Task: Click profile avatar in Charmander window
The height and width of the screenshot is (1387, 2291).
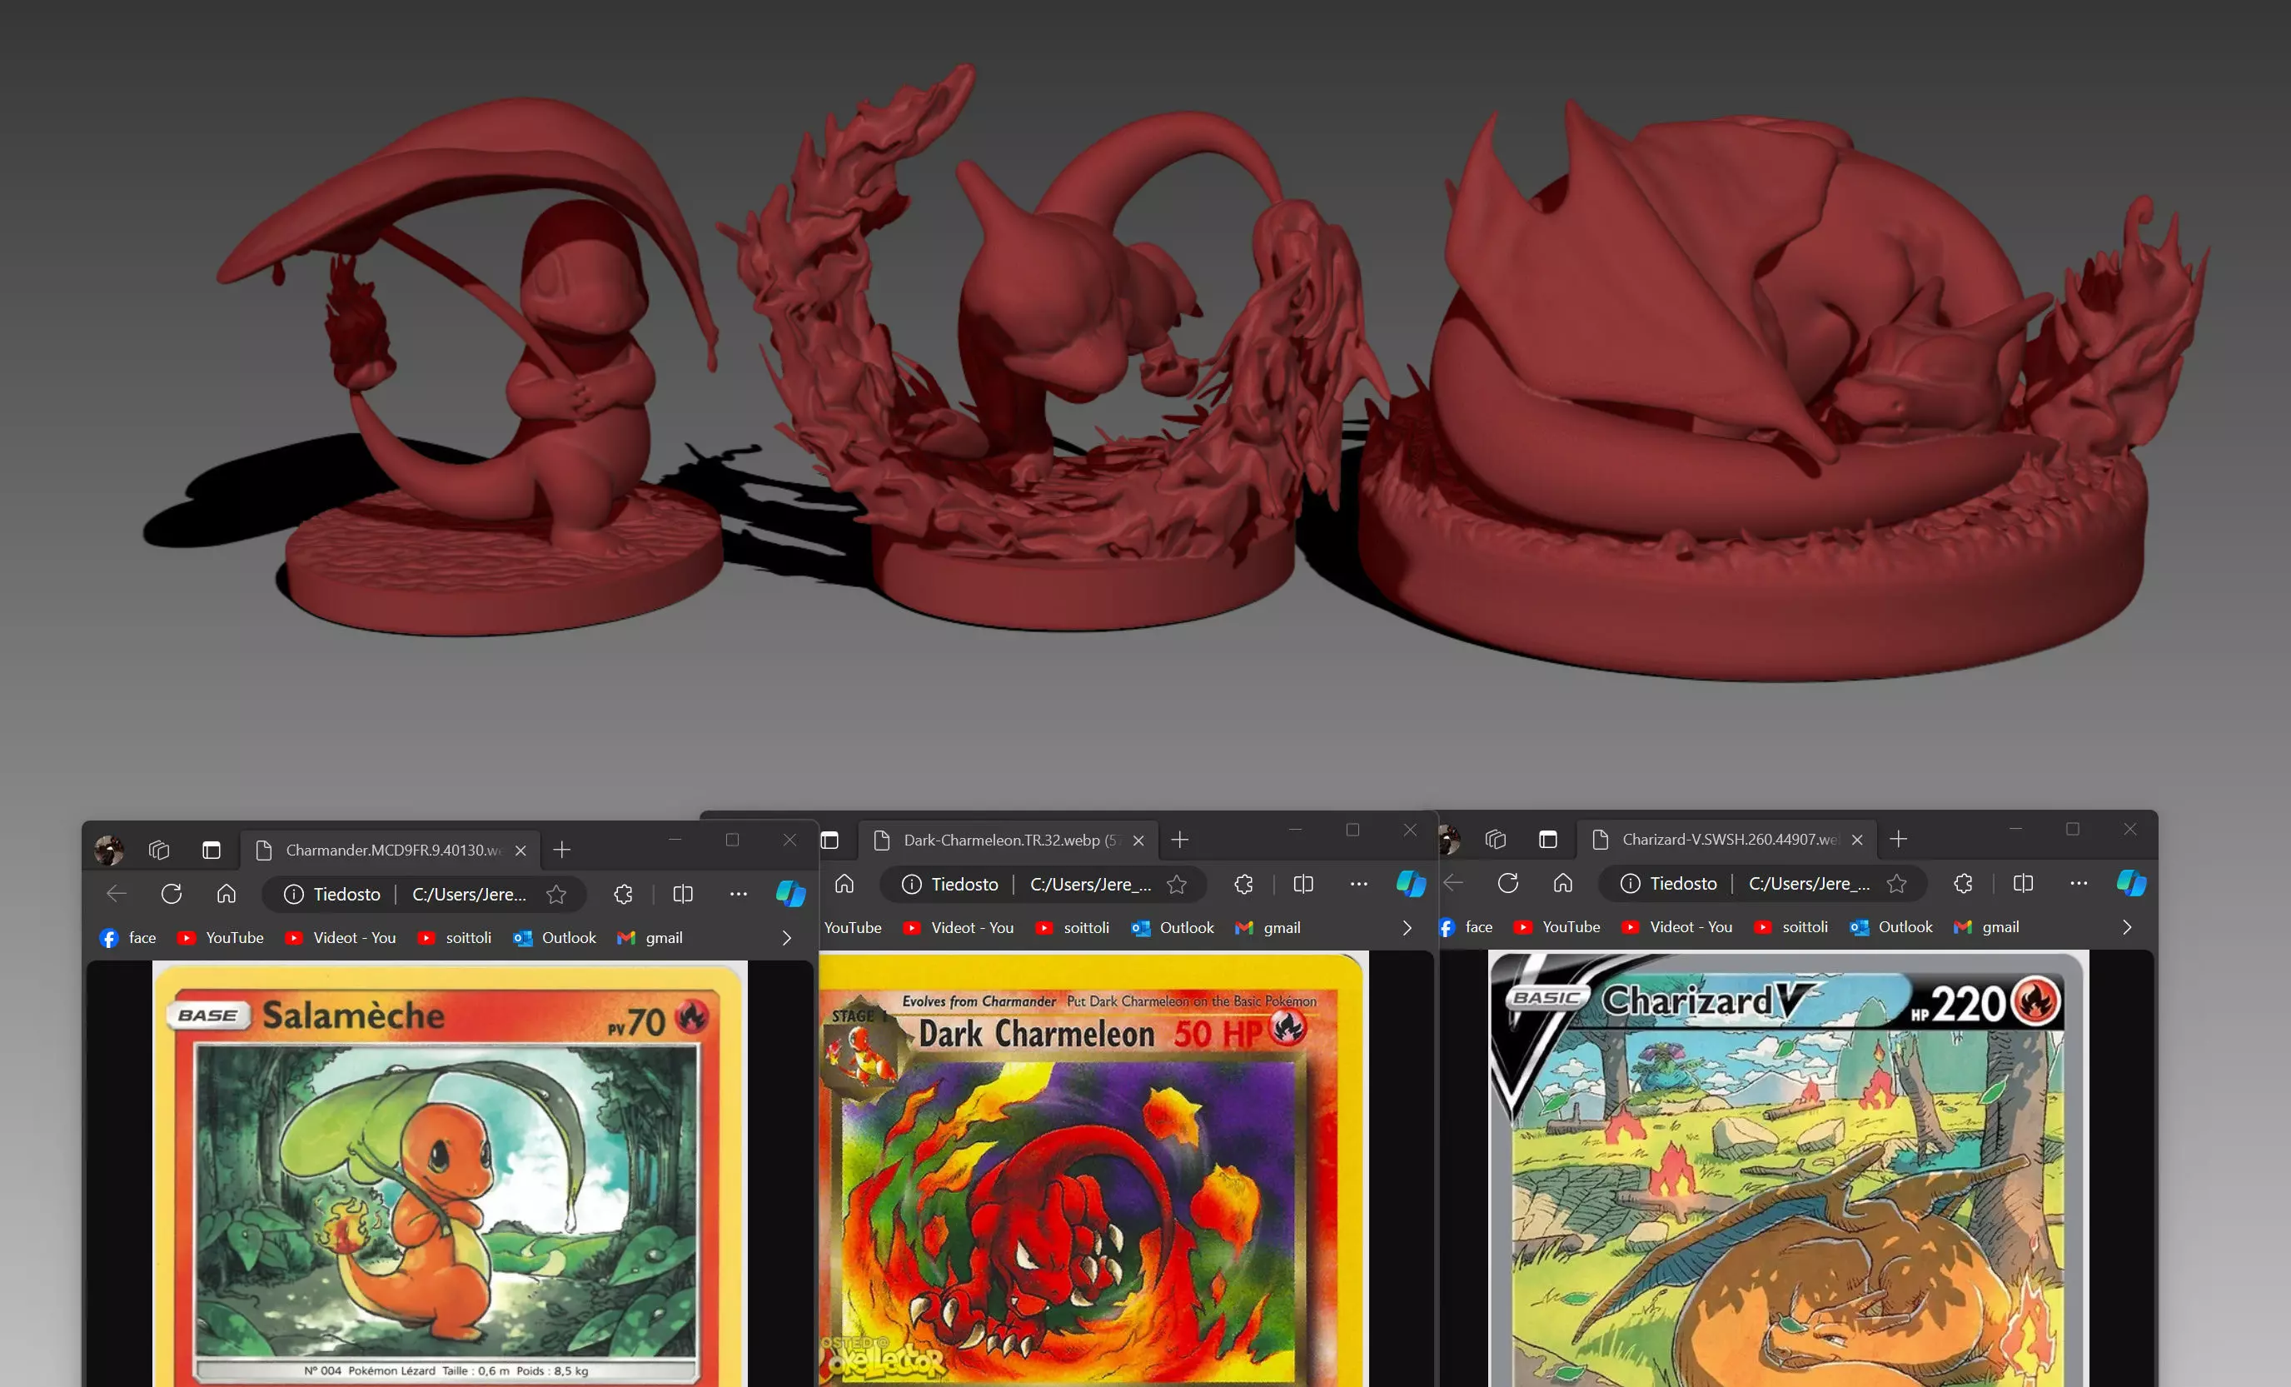Action: click(x=109, y=851)
